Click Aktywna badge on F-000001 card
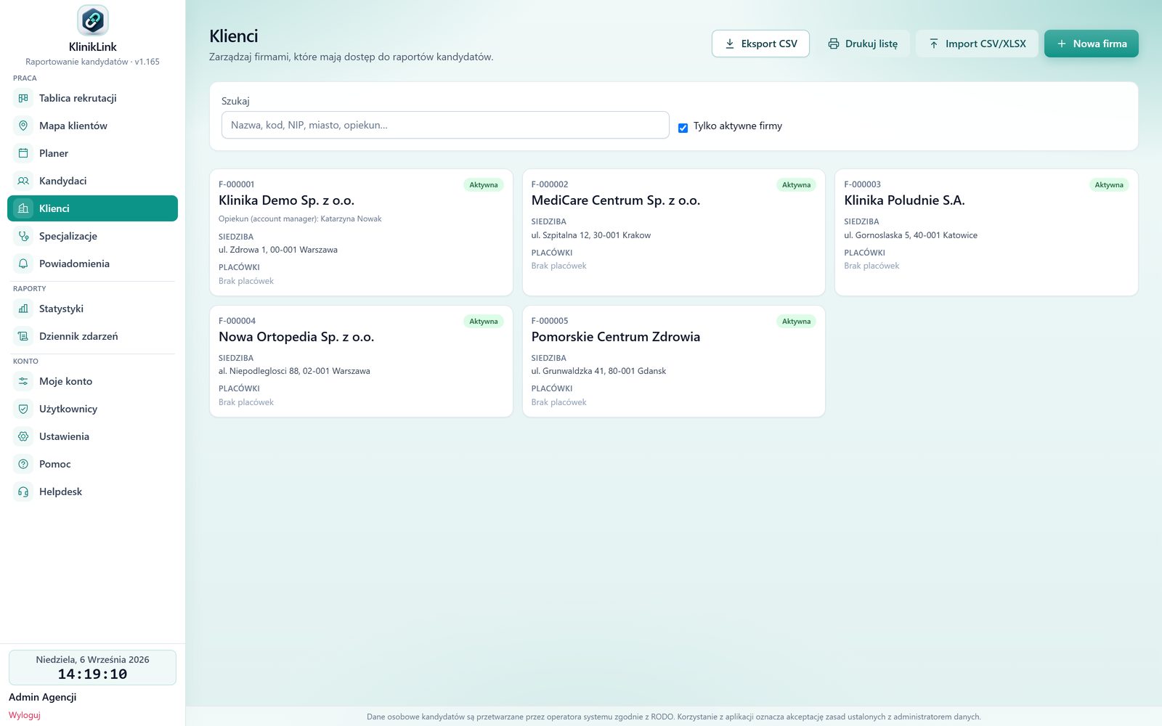 (484, 185)
